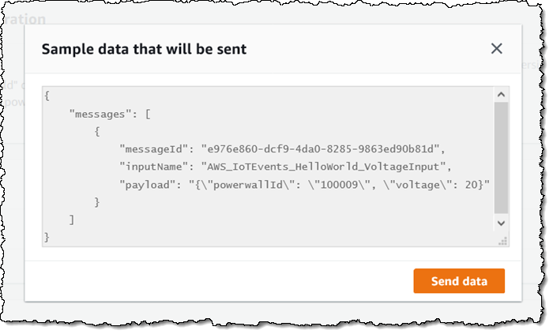Place cursor on the "messageId" key

point(154,148)
